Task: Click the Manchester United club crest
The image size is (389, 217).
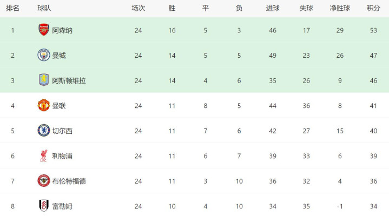Action: 44,105
